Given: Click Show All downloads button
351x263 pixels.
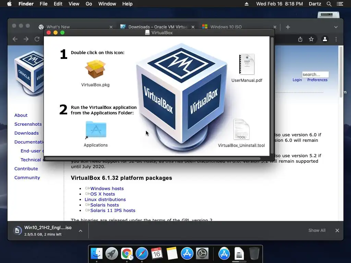Looking at the screenshot, I should [x=317, y=230].
